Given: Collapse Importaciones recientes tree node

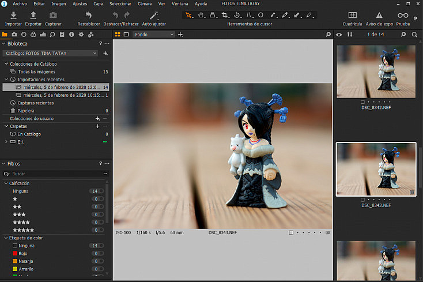Looking at the screenshot, I should coord(6,80).
